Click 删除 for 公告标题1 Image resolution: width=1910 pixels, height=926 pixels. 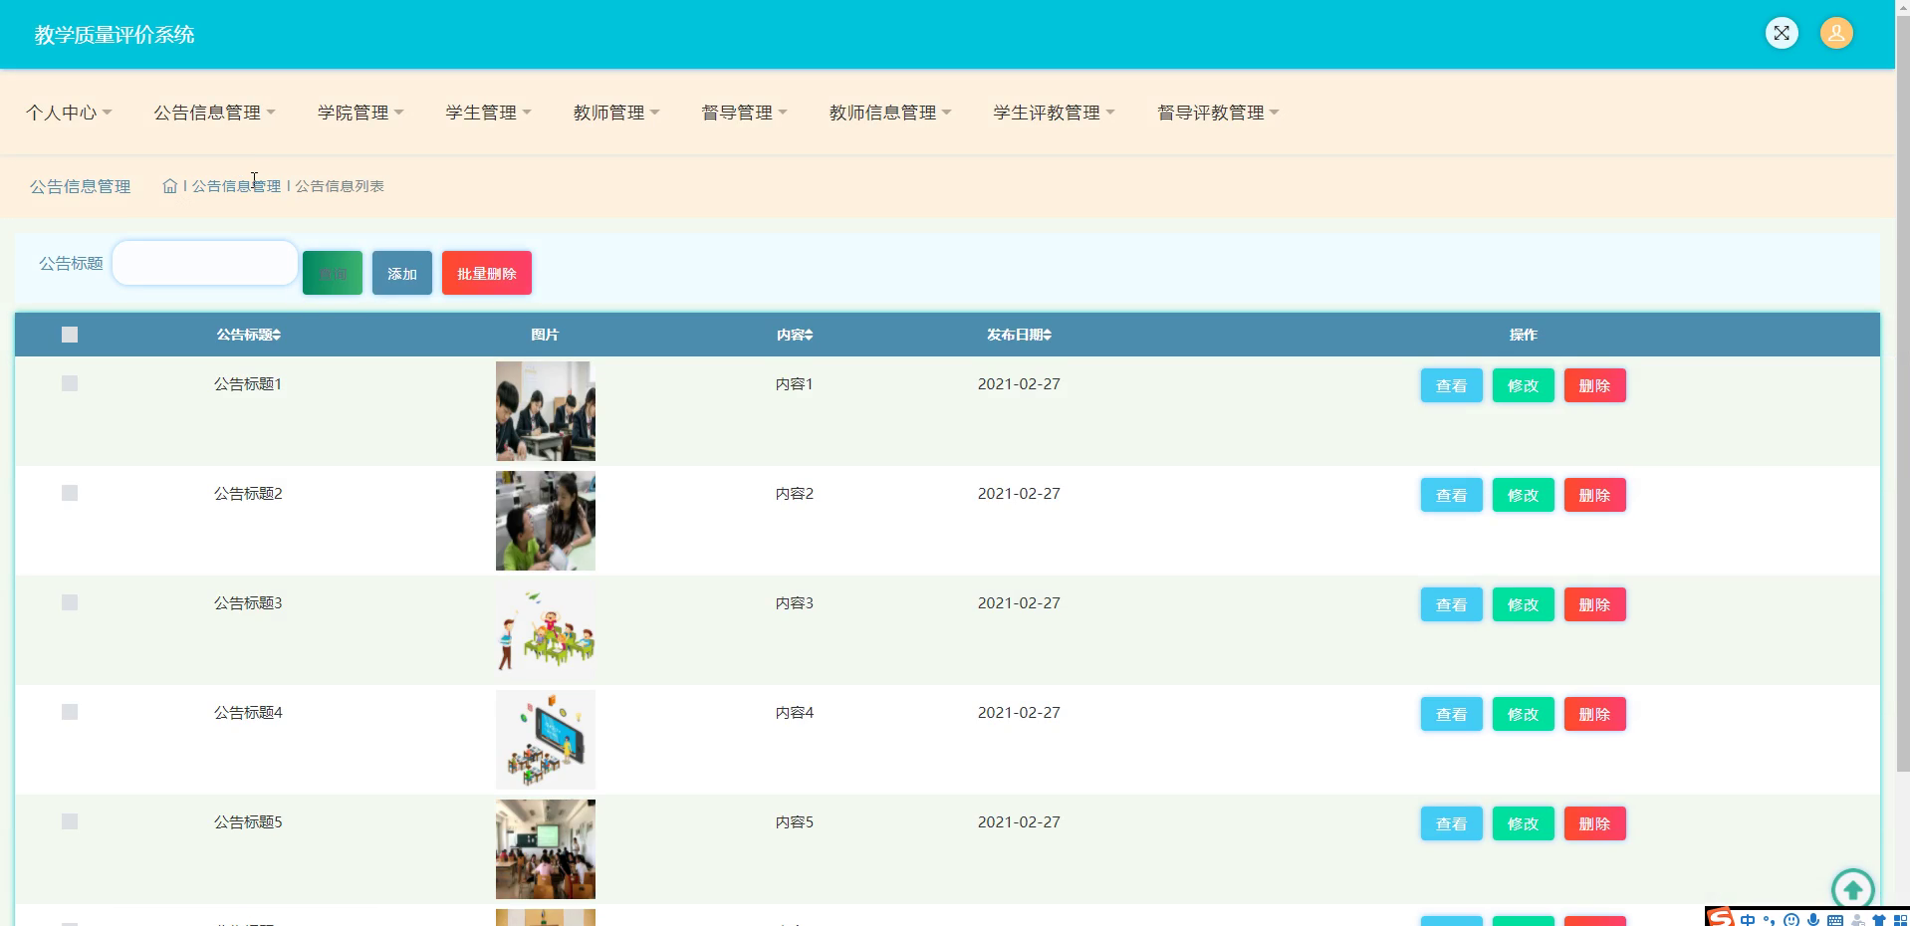[x=1595, y=385]
